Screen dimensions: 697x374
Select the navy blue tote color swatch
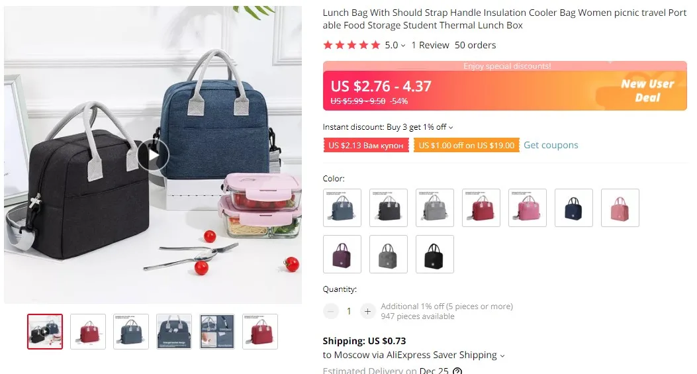coord(573,208)
